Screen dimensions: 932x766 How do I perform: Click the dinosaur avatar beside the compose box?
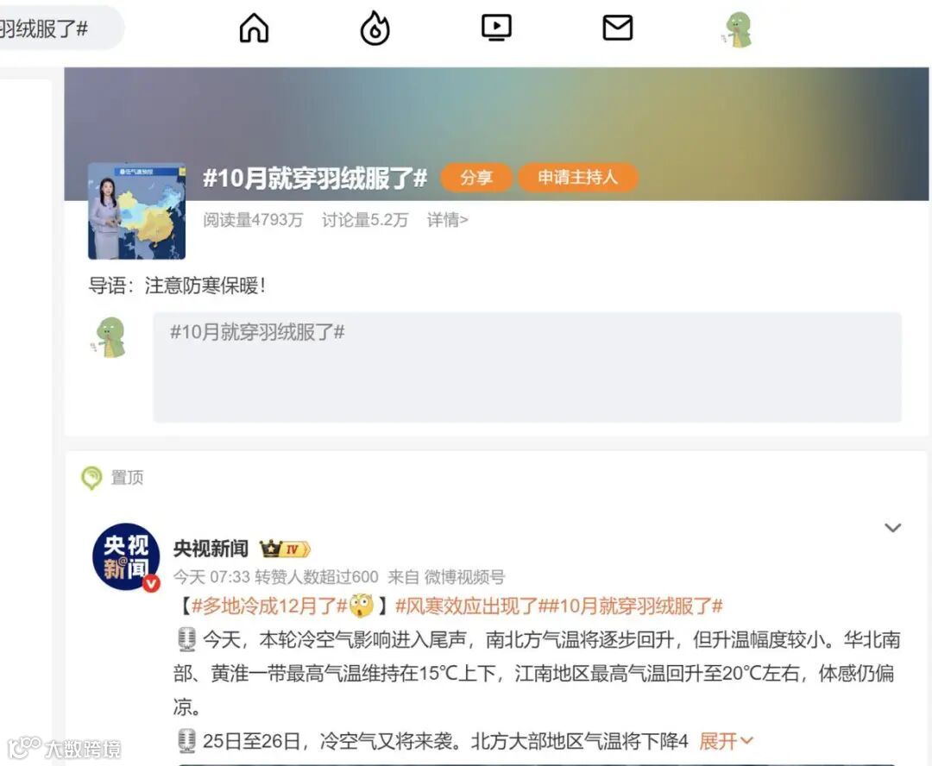(x=110, y=337)
